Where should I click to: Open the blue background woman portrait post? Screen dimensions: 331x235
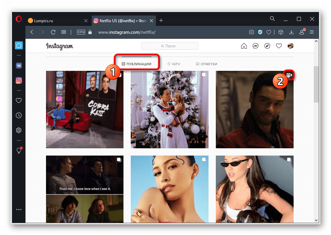click(169, 189)
